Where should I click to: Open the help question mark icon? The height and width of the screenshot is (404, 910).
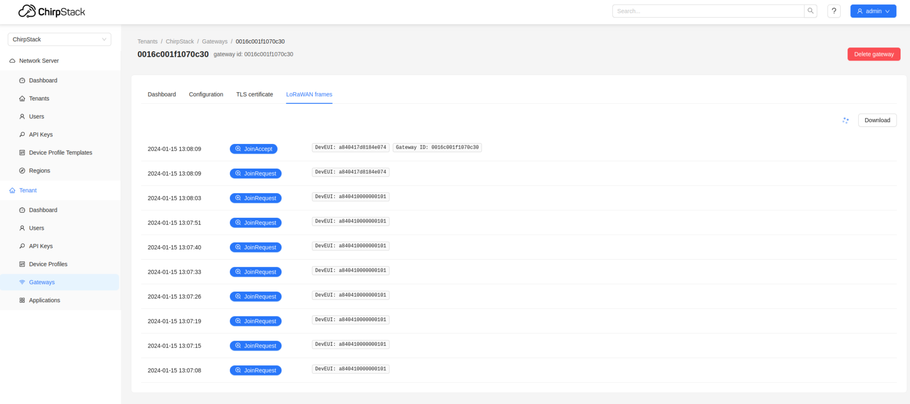click(834, 11)
